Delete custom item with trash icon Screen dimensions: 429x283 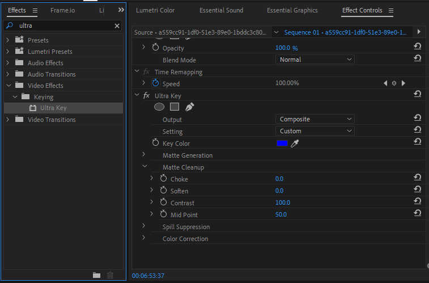pyautogui.click(x=111, y=275)
